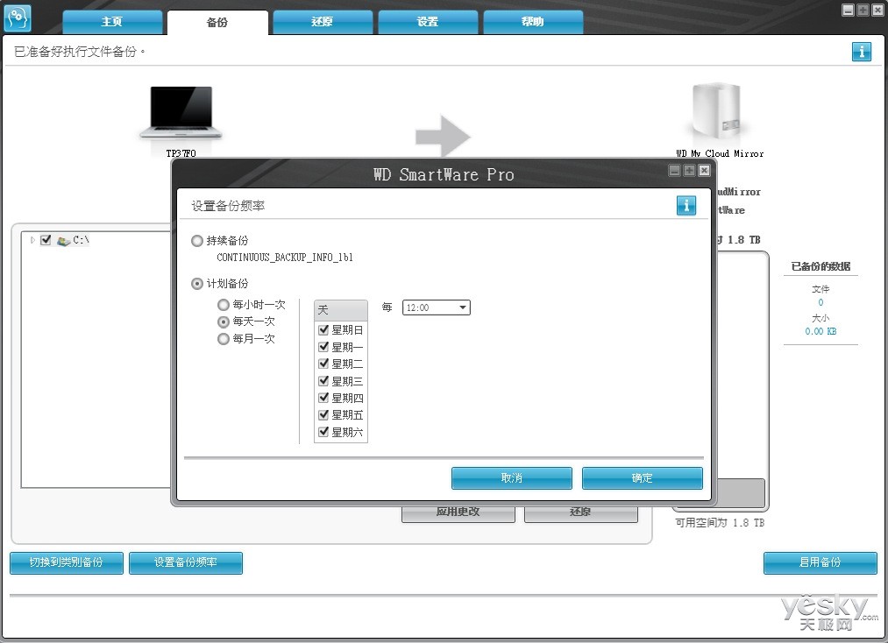
Task: Switch to 设置 tab
Action: coord(428,22)
